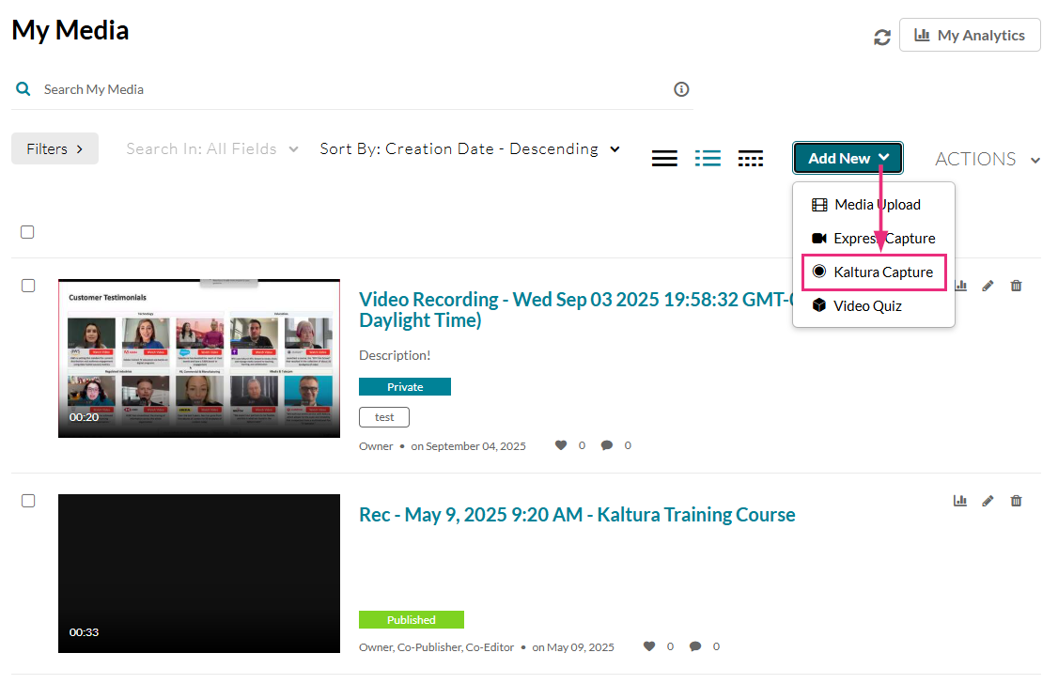Open My Analytics page
1058x684 pixels.
[970, 35]
